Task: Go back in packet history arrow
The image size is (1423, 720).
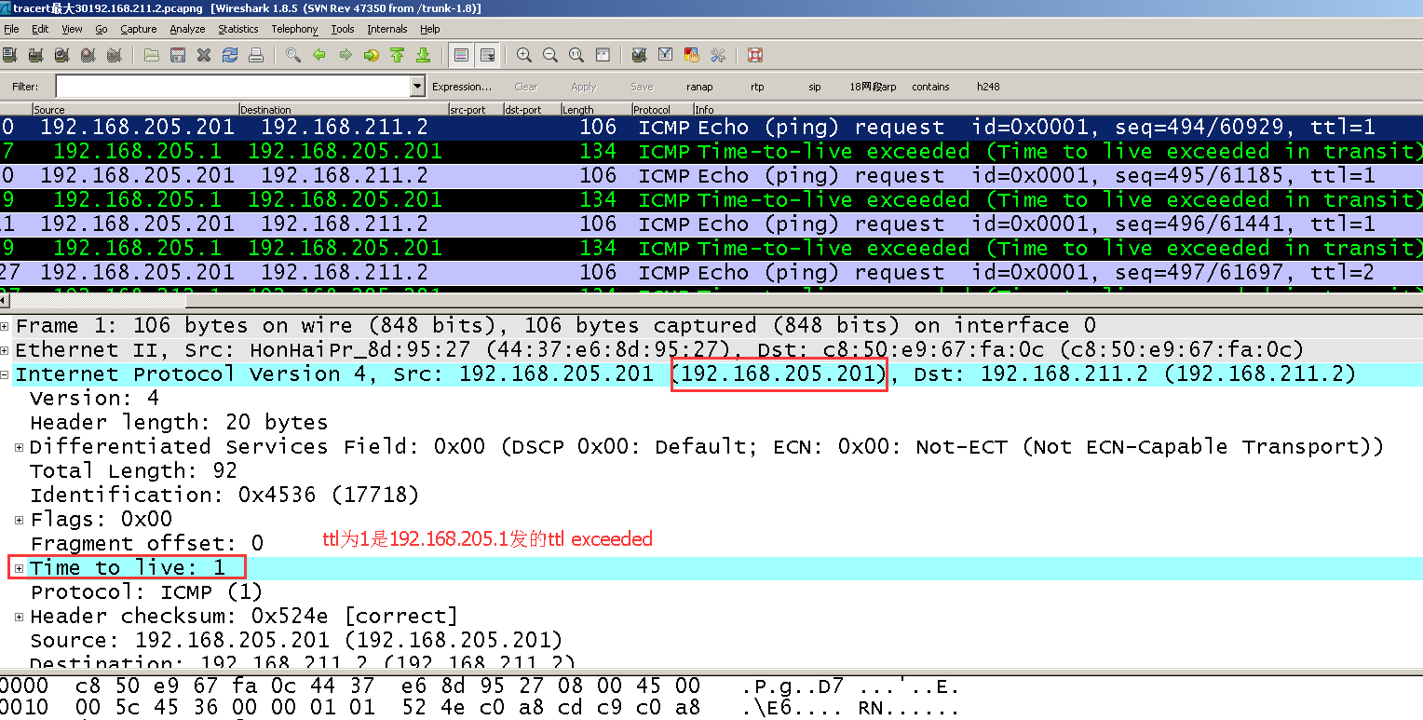Action: [319, 55]
